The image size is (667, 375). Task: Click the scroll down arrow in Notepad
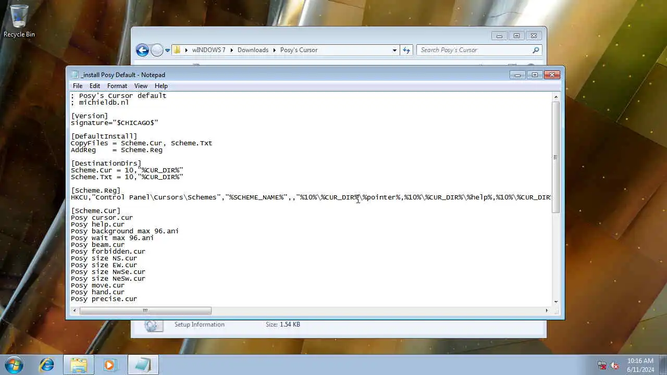click(x=555, y=302)
